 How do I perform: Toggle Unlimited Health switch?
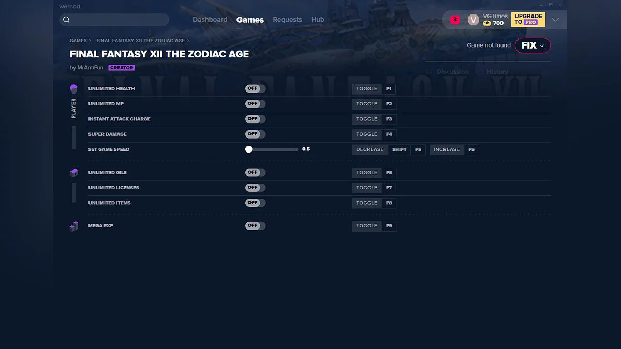tap(255, 89)
